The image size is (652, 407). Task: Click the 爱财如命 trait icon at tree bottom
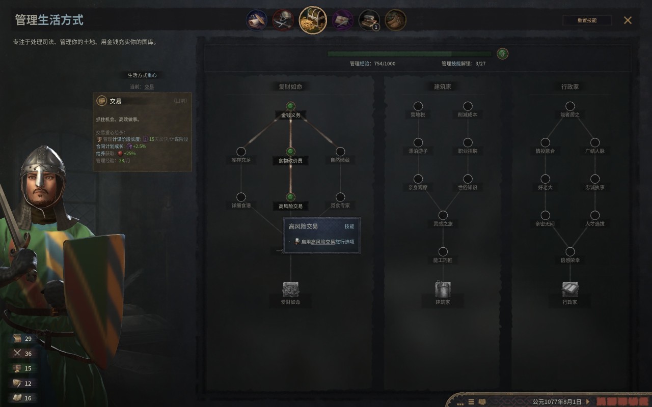pyautogui.click(x=291, y=289)
